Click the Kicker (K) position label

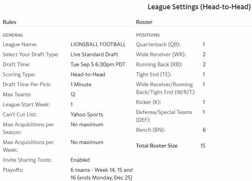coord(148,102)
